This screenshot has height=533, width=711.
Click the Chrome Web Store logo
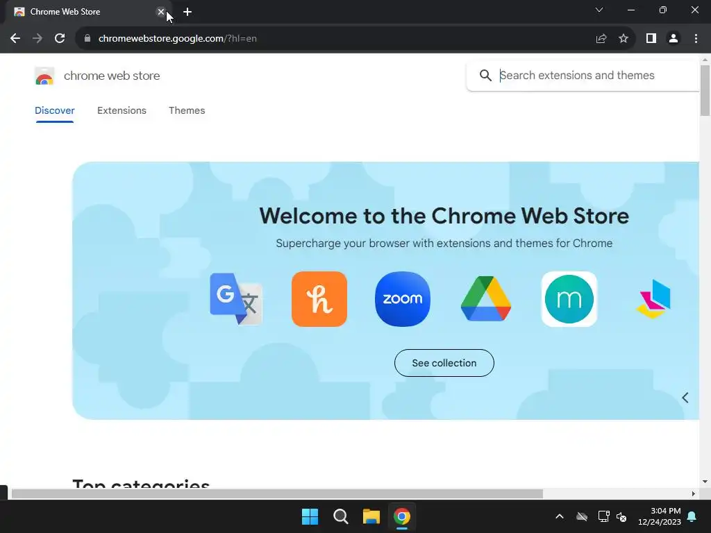(x=44, y=76)
